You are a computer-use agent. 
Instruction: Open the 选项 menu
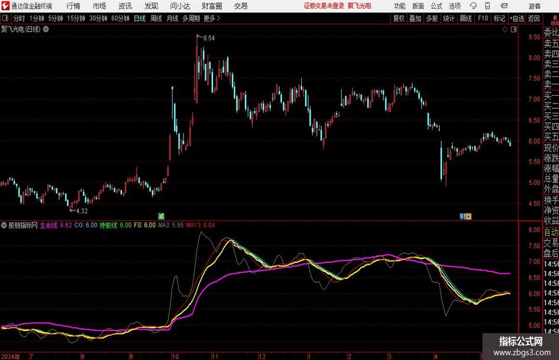point(454,6)
